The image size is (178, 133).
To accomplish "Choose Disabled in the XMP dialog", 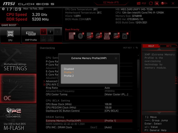I will click(69, 69).
